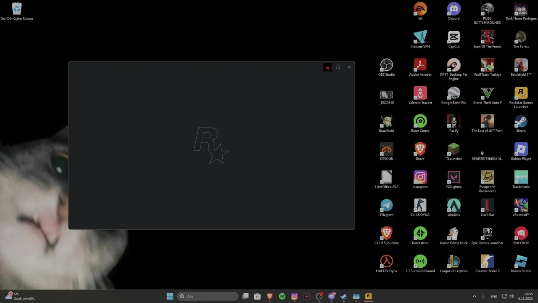
Task: Open the weather widget 5°C
Action: [20, 296]
